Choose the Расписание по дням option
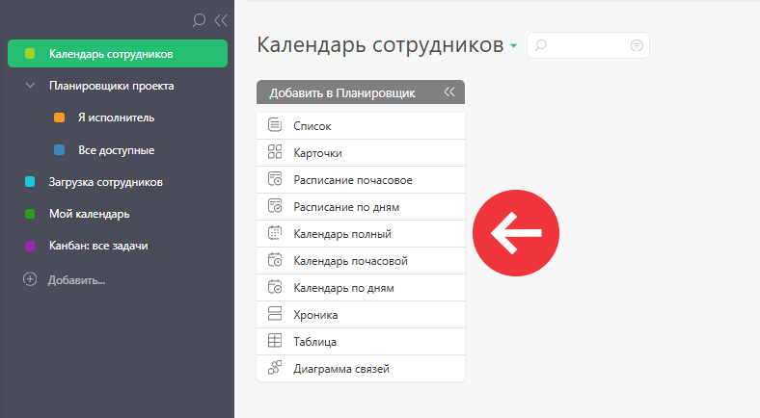760x418 pixels. [x=361, y=207]
